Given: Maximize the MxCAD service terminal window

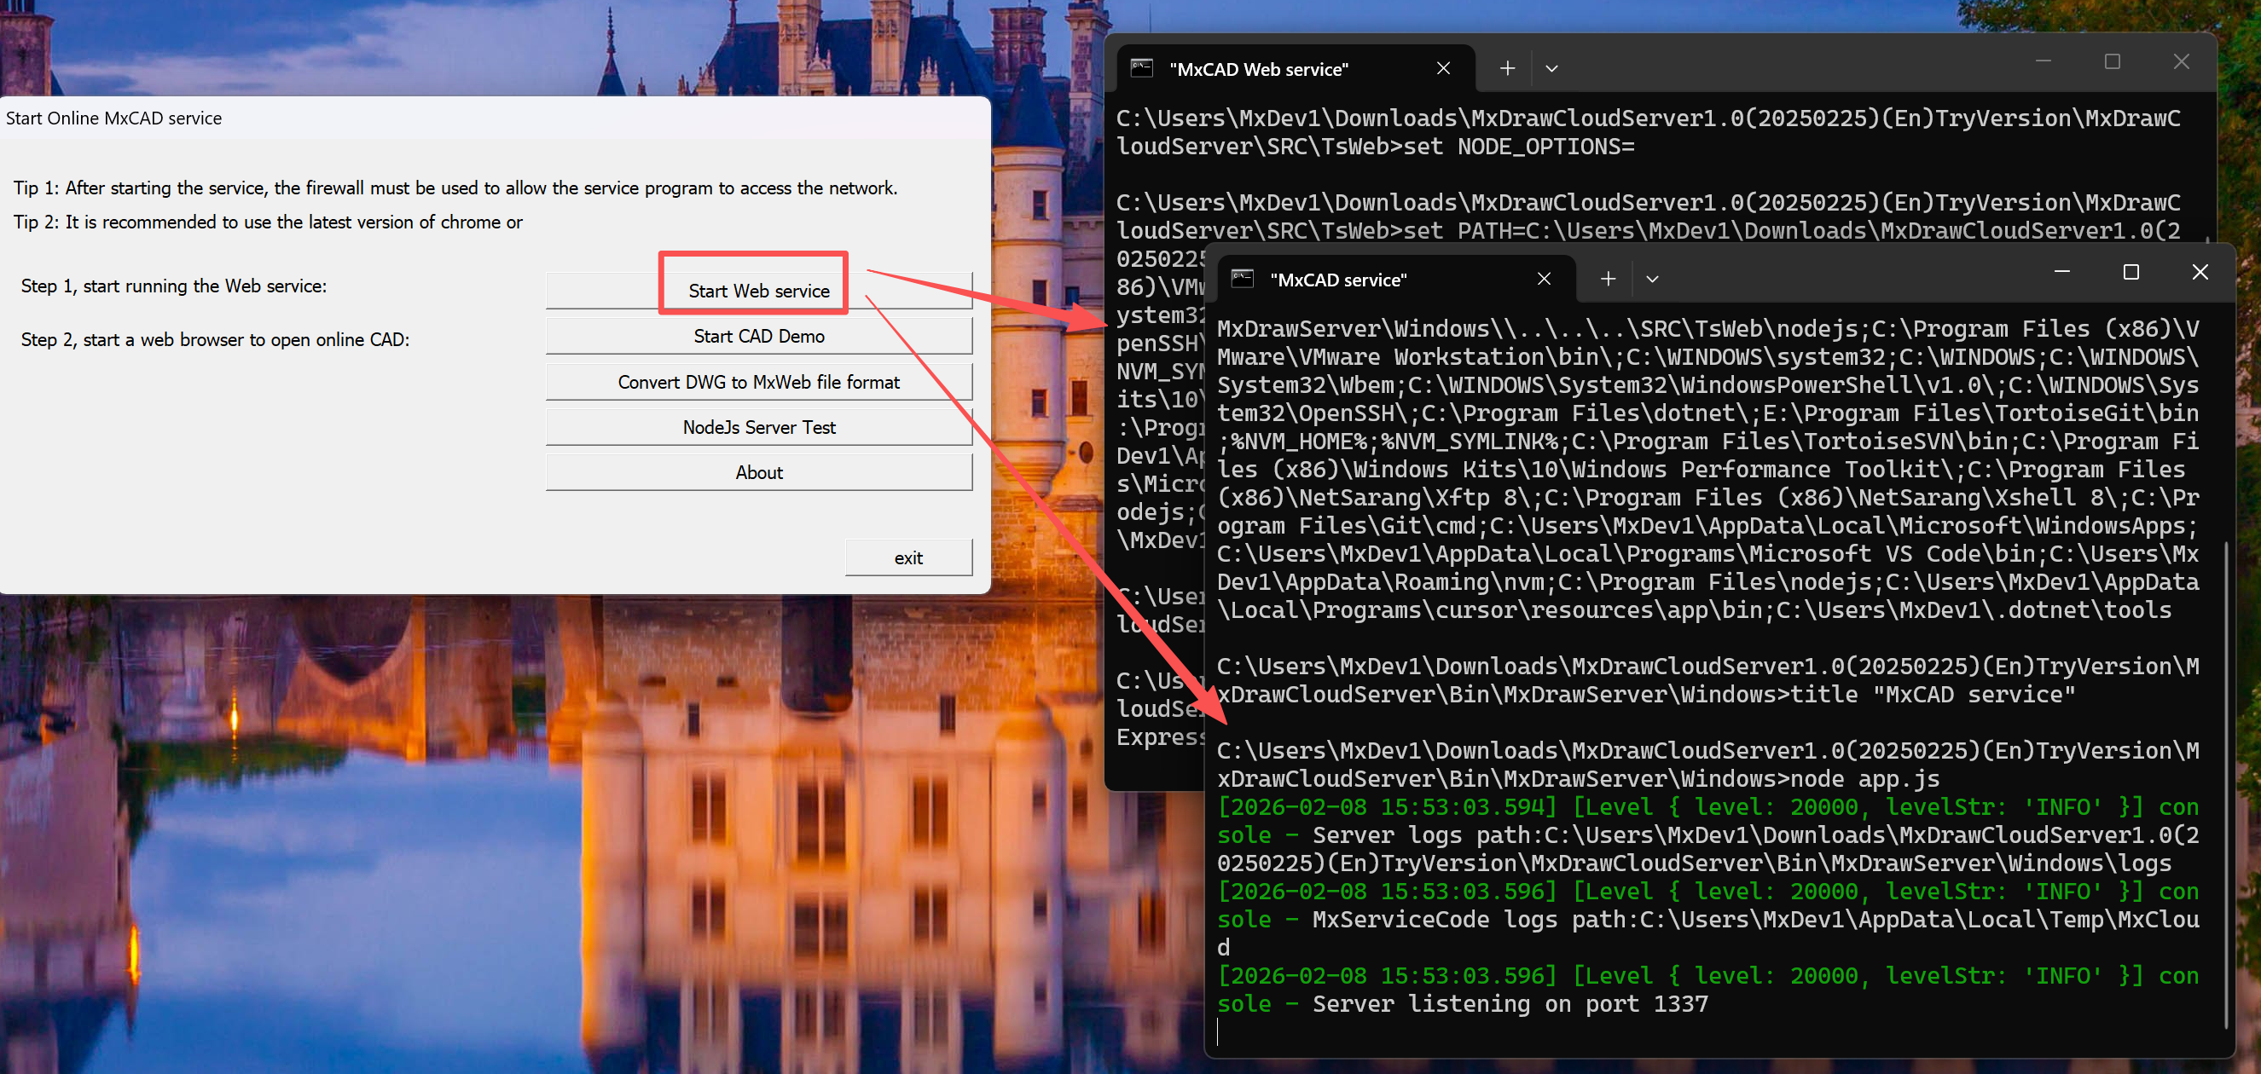Looking at the screenshot, I should click(2131, 272).
